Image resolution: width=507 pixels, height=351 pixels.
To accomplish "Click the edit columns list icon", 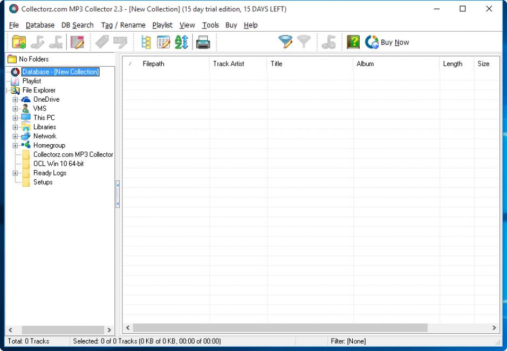I will click(x=163, y=43).
